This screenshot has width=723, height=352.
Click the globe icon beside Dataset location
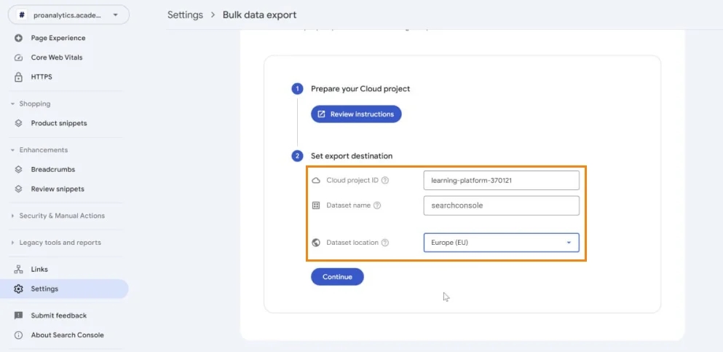click(316, 242)
